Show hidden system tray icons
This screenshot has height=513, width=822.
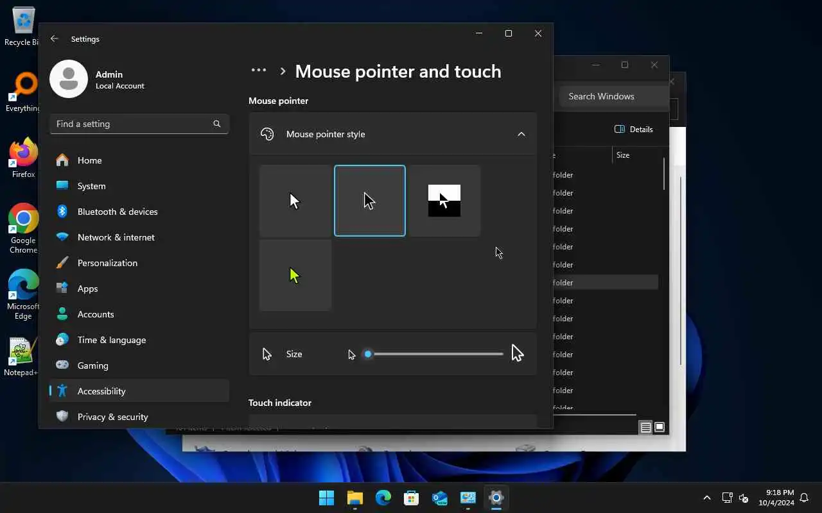click(x=707, y=498)
